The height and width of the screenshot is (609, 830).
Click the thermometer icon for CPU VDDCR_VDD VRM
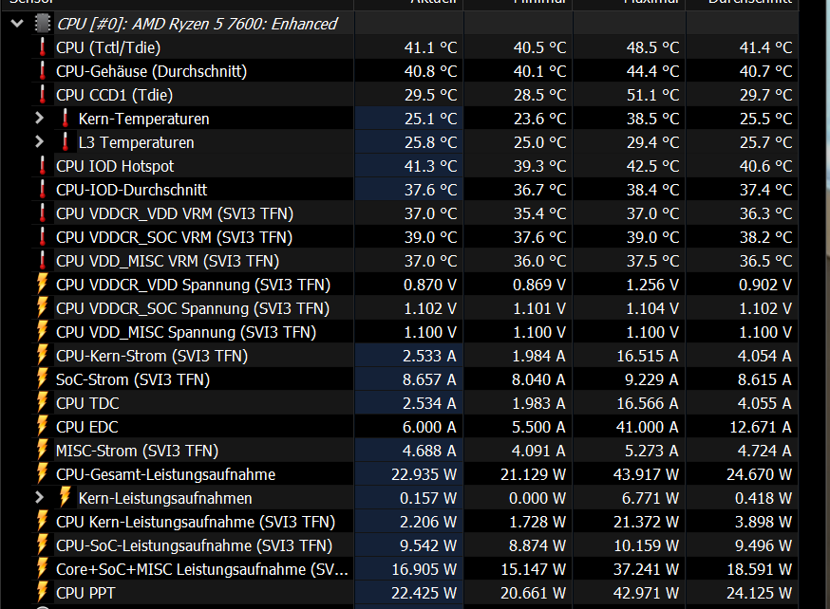[43, 213]
